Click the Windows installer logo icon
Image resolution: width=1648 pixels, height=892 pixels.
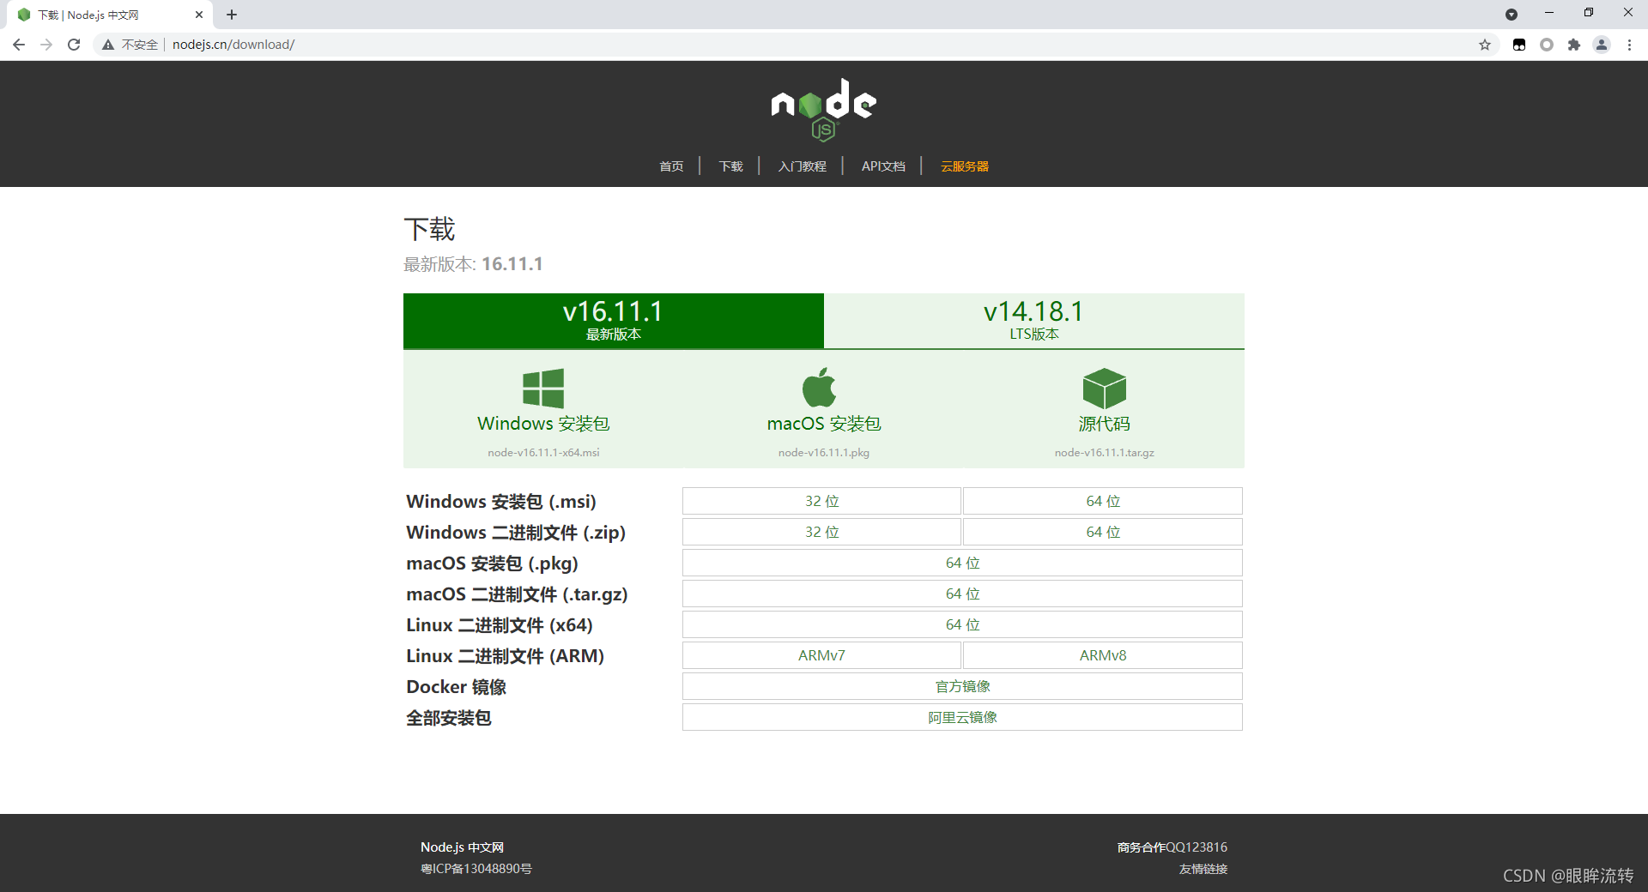543,389
